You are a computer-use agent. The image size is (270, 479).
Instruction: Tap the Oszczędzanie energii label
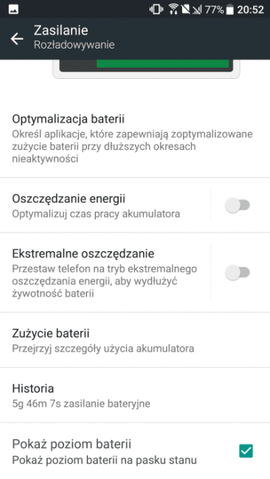(69, 199)
